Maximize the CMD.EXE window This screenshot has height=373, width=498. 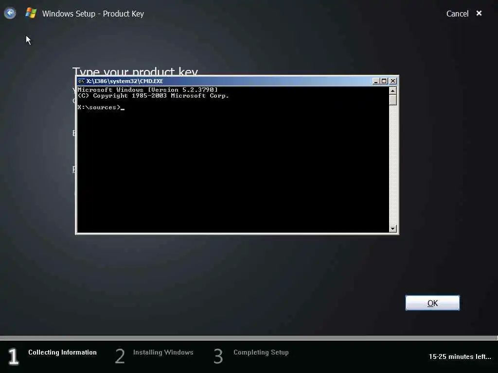coord(384,81)
